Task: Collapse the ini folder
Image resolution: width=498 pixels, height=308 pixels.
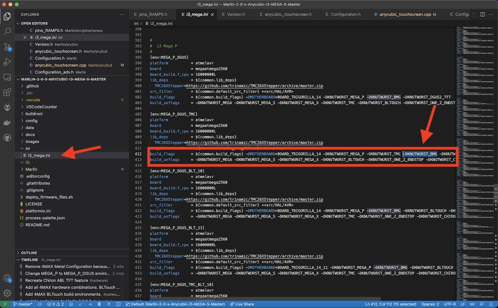Action: pos(72,149)
